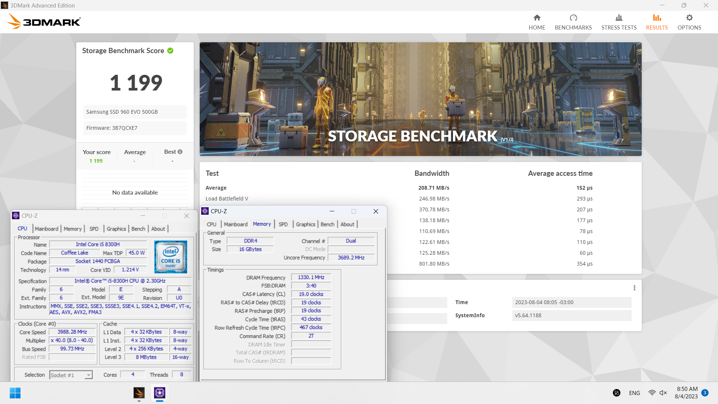Click the Storage Benchmark banner image
This screenshot has height=404, width=718.
[x=420, y=99]
